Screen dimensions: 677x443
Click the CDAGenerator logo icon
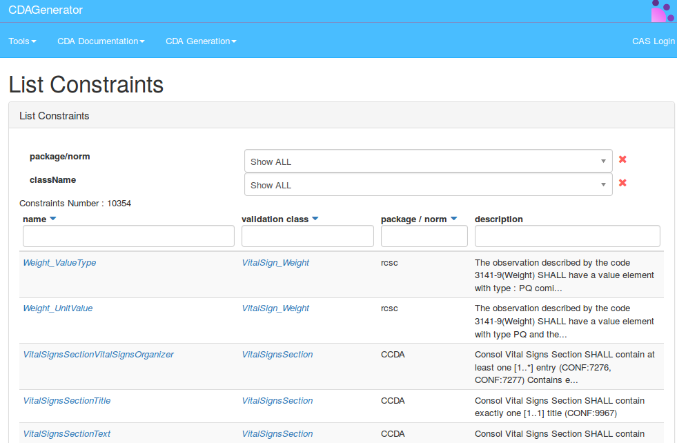[x=663, y=11]
